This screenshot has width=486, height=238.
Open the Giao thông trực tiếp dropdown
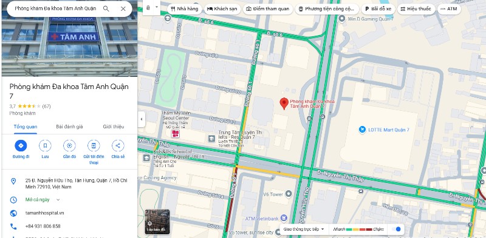coord(304,229)
